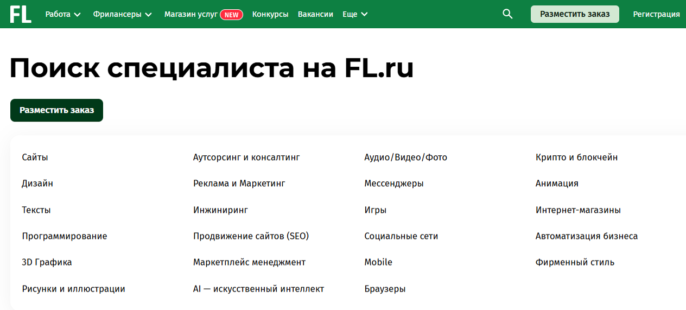
Task: Click the dark green Разместить заказ button
Action: [x=56, y=110]
